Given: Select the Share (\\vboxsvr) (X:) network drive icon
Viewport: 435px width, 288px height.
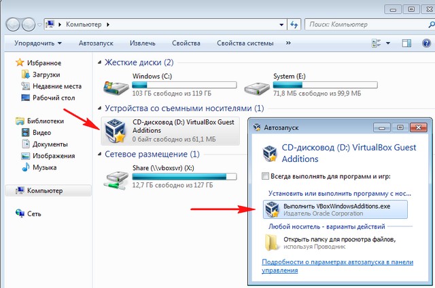Looking at the screenshot, I should click(116, 180).
